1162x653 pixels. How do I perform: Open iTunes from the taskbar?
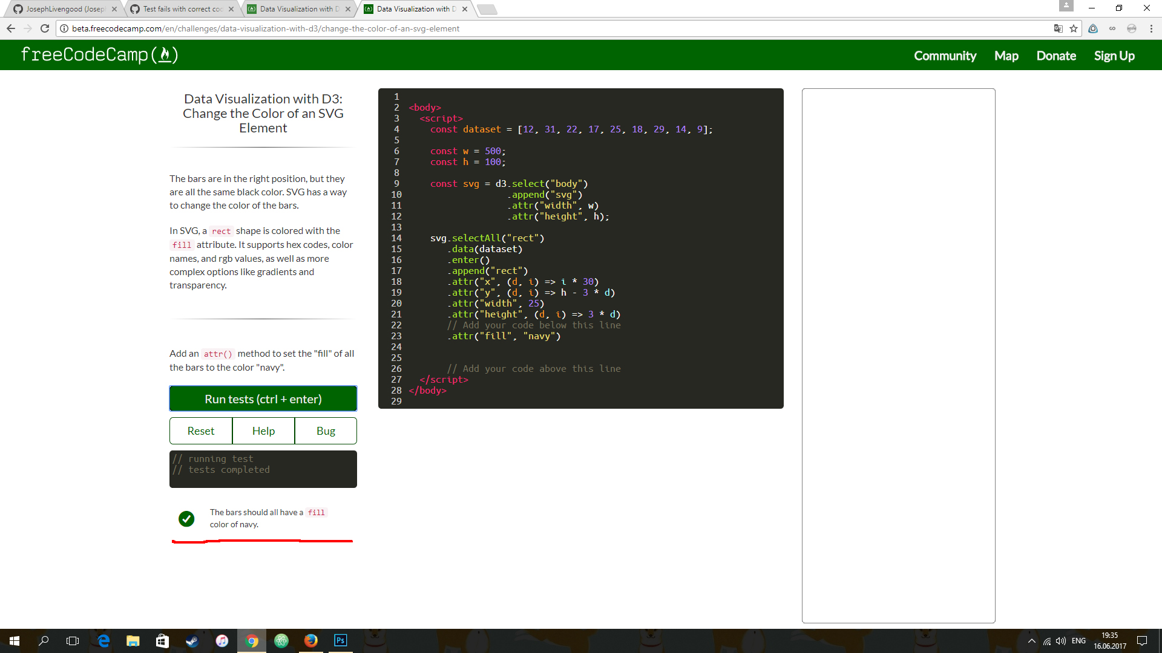(x=222, y=640)
